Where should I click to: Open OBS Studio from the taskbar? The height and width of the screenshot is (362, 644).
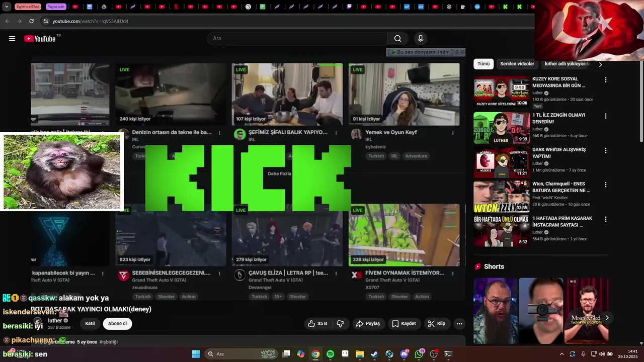click(x=434, y=354)
